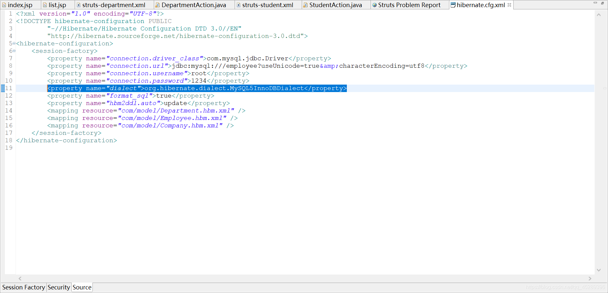This screenshot has height=293, width=608.
Task: Click com.mysql.jdbc.Driver text on line 7
Action: 248,58
